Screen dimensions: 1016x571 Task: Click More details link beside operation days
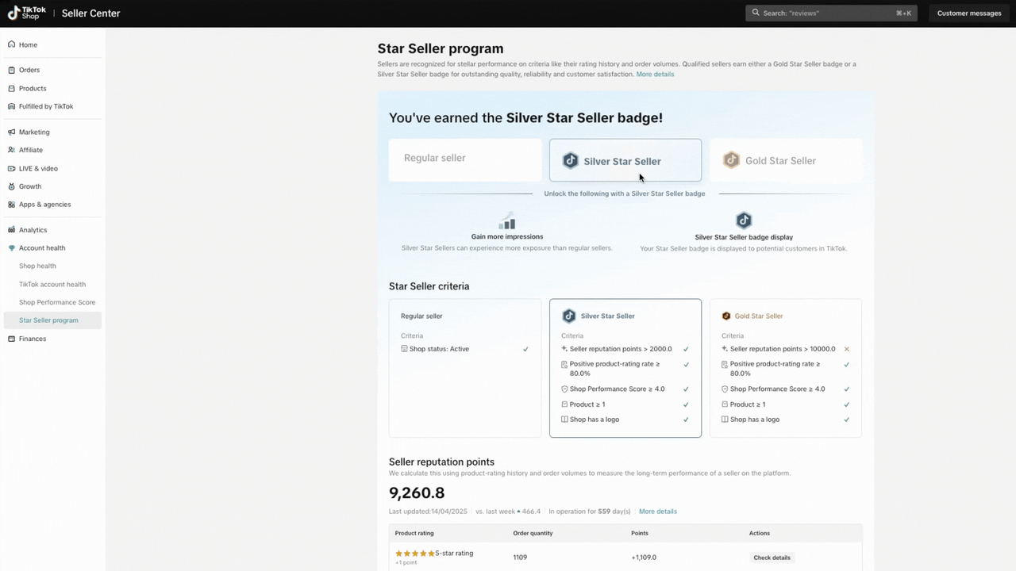click(x=657, y=512)
